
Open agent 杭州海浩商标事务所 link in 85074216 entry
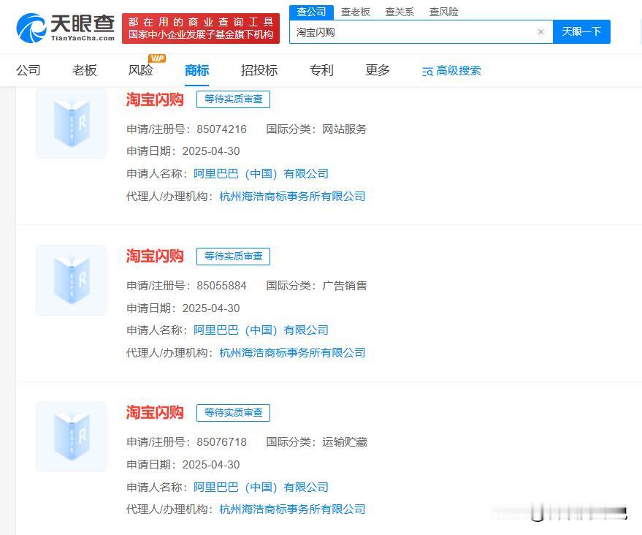(292, 196)
